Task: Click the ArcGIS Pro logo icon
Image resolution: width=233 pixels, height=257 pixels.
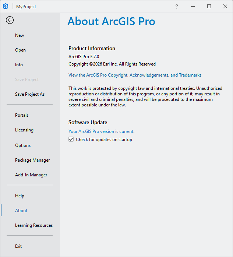Action: pos(6,6)
